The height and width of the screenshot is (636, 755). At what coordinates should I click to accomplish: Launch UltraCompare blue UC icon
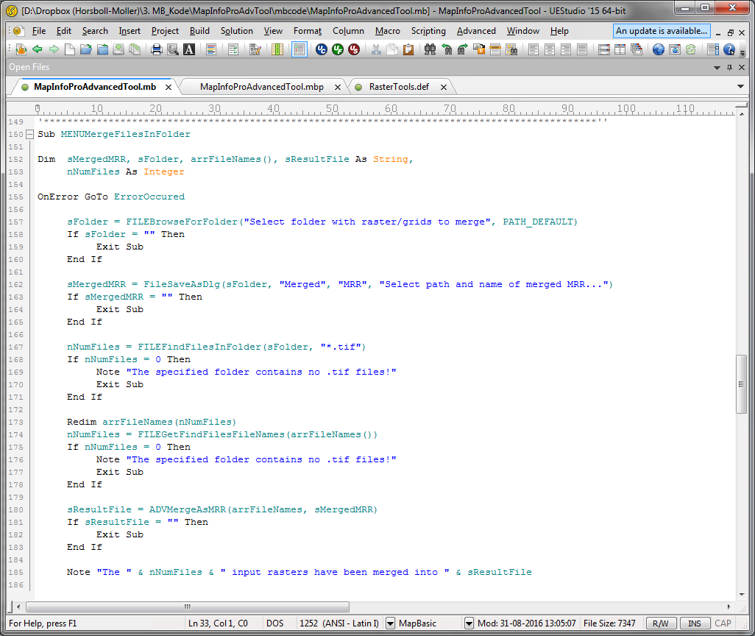(322, 49)
